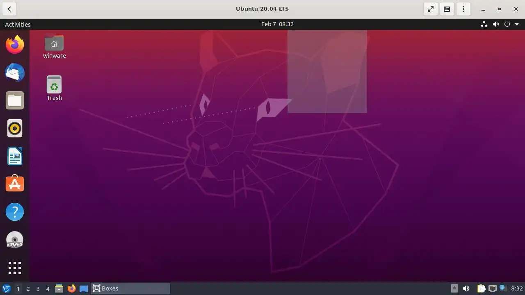Expand system menu arrow in top bar
Viewport: 525px width, 295px height.
[x=517, y=24]
